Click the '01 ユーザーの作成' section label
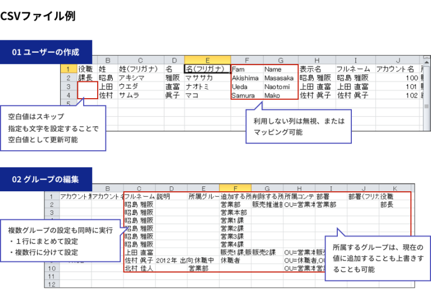Image resolution: width=431 pixels, height=290 pixels. (45, 52)
